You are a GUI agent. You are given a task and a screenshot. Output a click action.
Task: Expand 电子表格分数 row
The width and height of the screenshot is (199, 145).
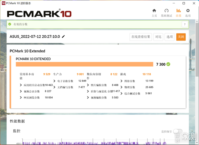click(x=54, y=81)
